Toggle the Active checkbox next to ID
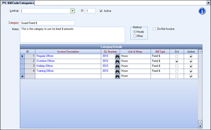Screen dimensions: 211x130 [x=101, y=11]
